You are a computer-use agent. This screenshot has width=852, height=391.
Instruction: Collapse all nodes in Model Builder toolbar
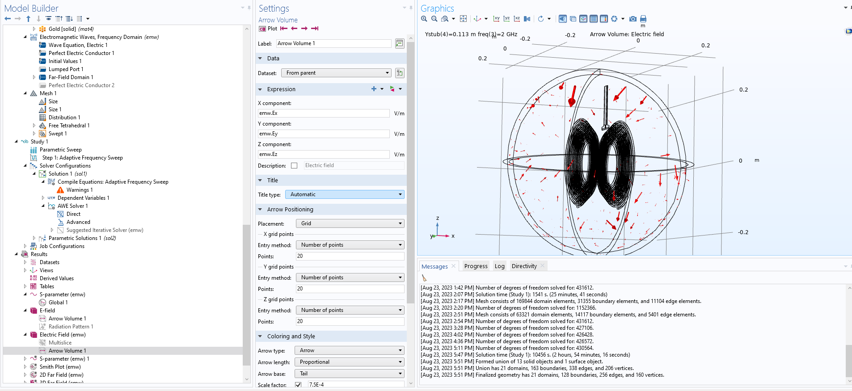pos(59,19)
